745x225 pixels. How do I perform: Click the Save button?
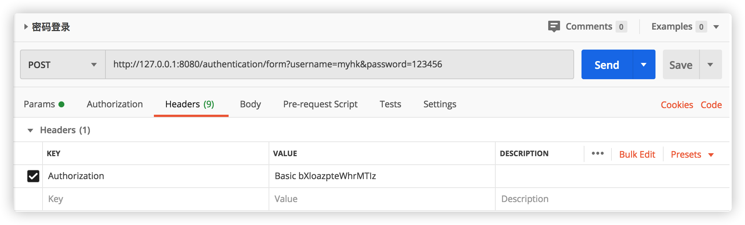[x=681, y=65]
